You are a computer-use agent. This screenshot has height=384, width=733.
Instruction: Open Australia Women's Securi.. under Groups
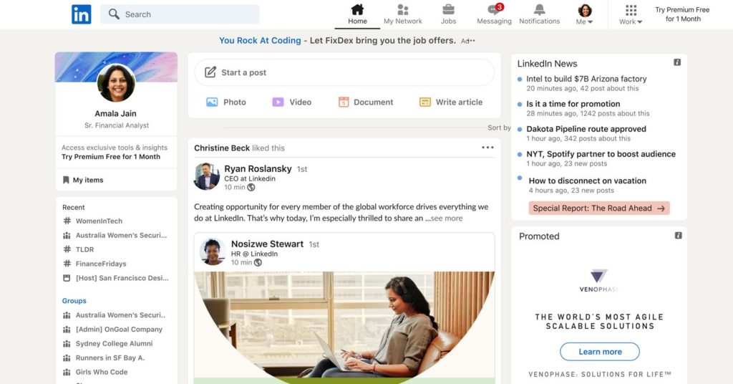pos(115,315)
